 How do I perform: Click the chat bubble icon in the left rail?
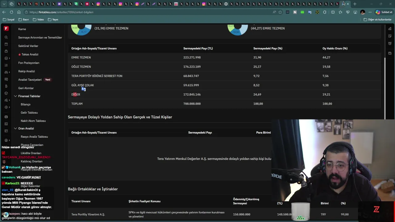click(x=6, y=117)
